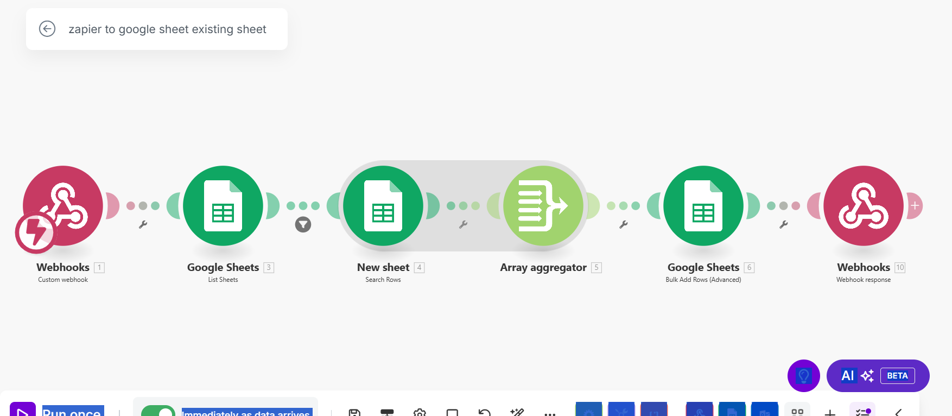952x416 pixels.
Task: Add a module after Webhook response
Action: (915, 206)
